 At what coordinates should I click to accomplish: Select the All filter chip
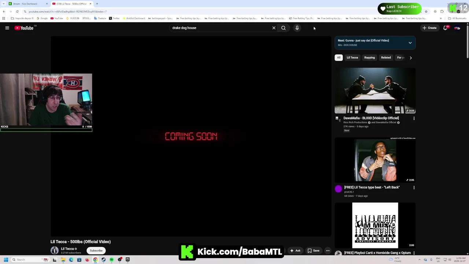click(x=339, y=58)
